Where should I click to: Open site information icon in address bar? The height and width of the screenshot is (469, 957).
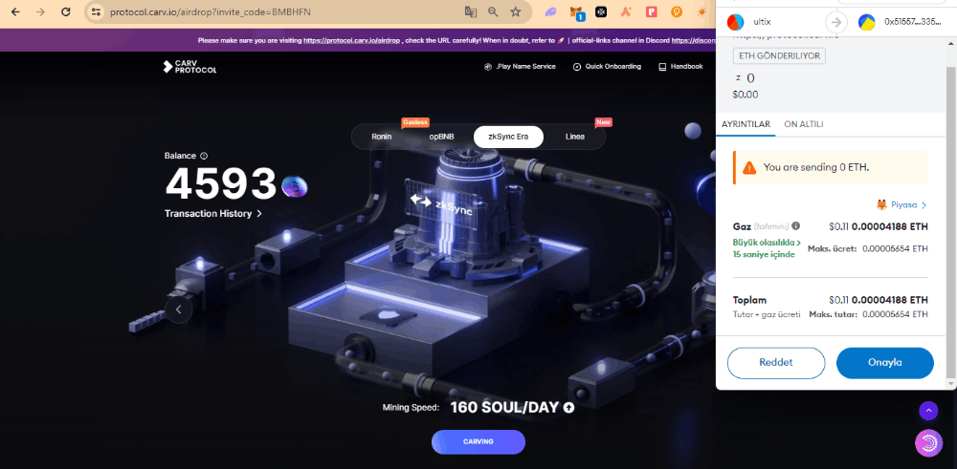pyautogui.click(x=95, y=11)
